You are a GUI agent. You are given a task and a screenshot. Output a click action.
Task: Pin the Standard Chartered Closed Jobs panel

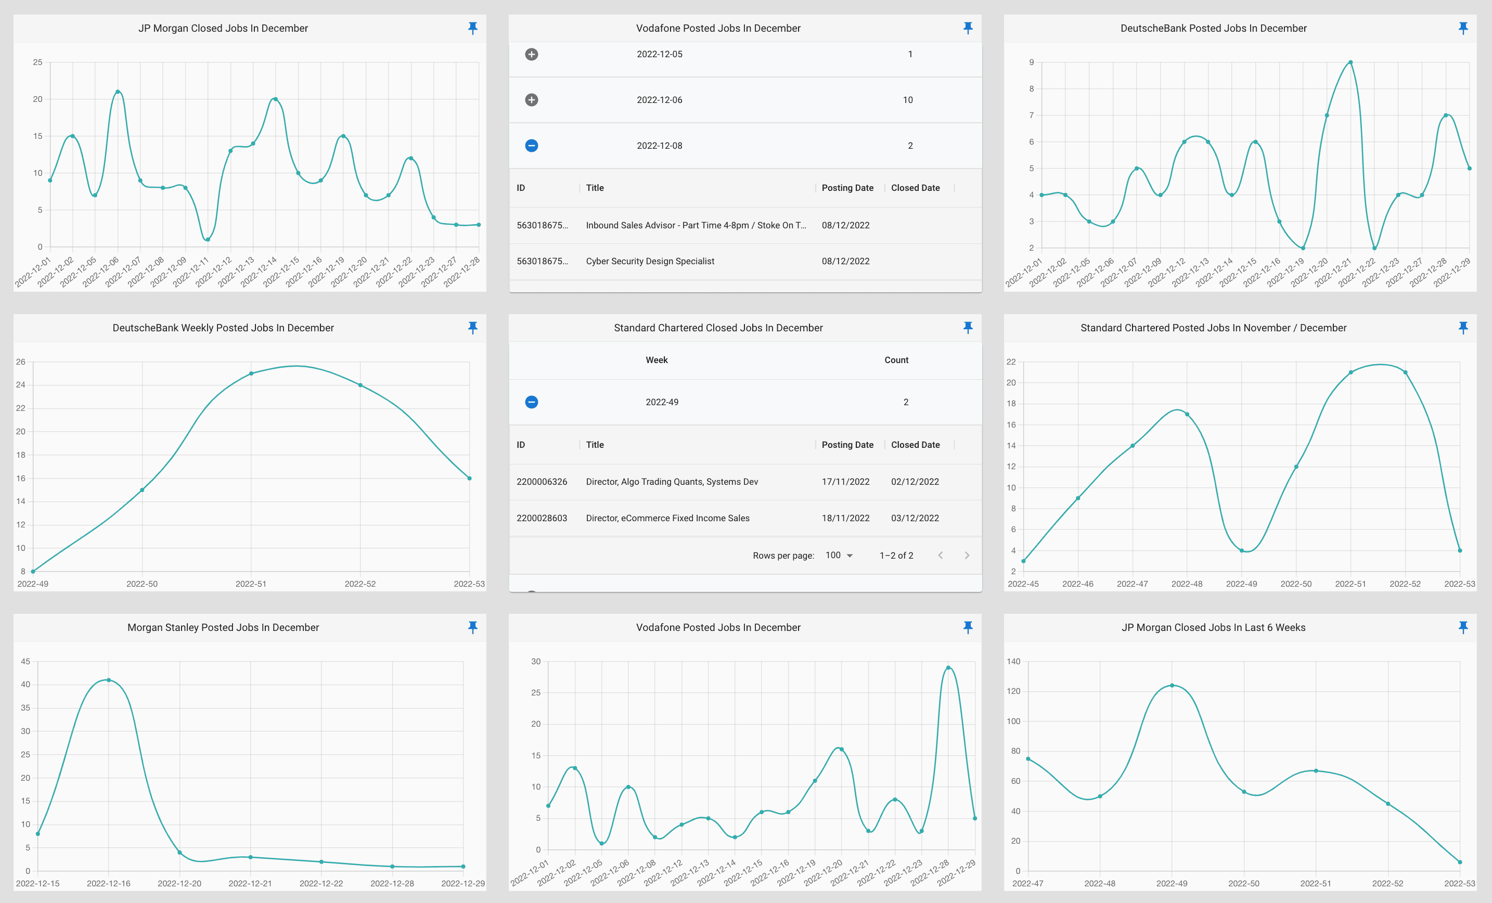[968, 328]
